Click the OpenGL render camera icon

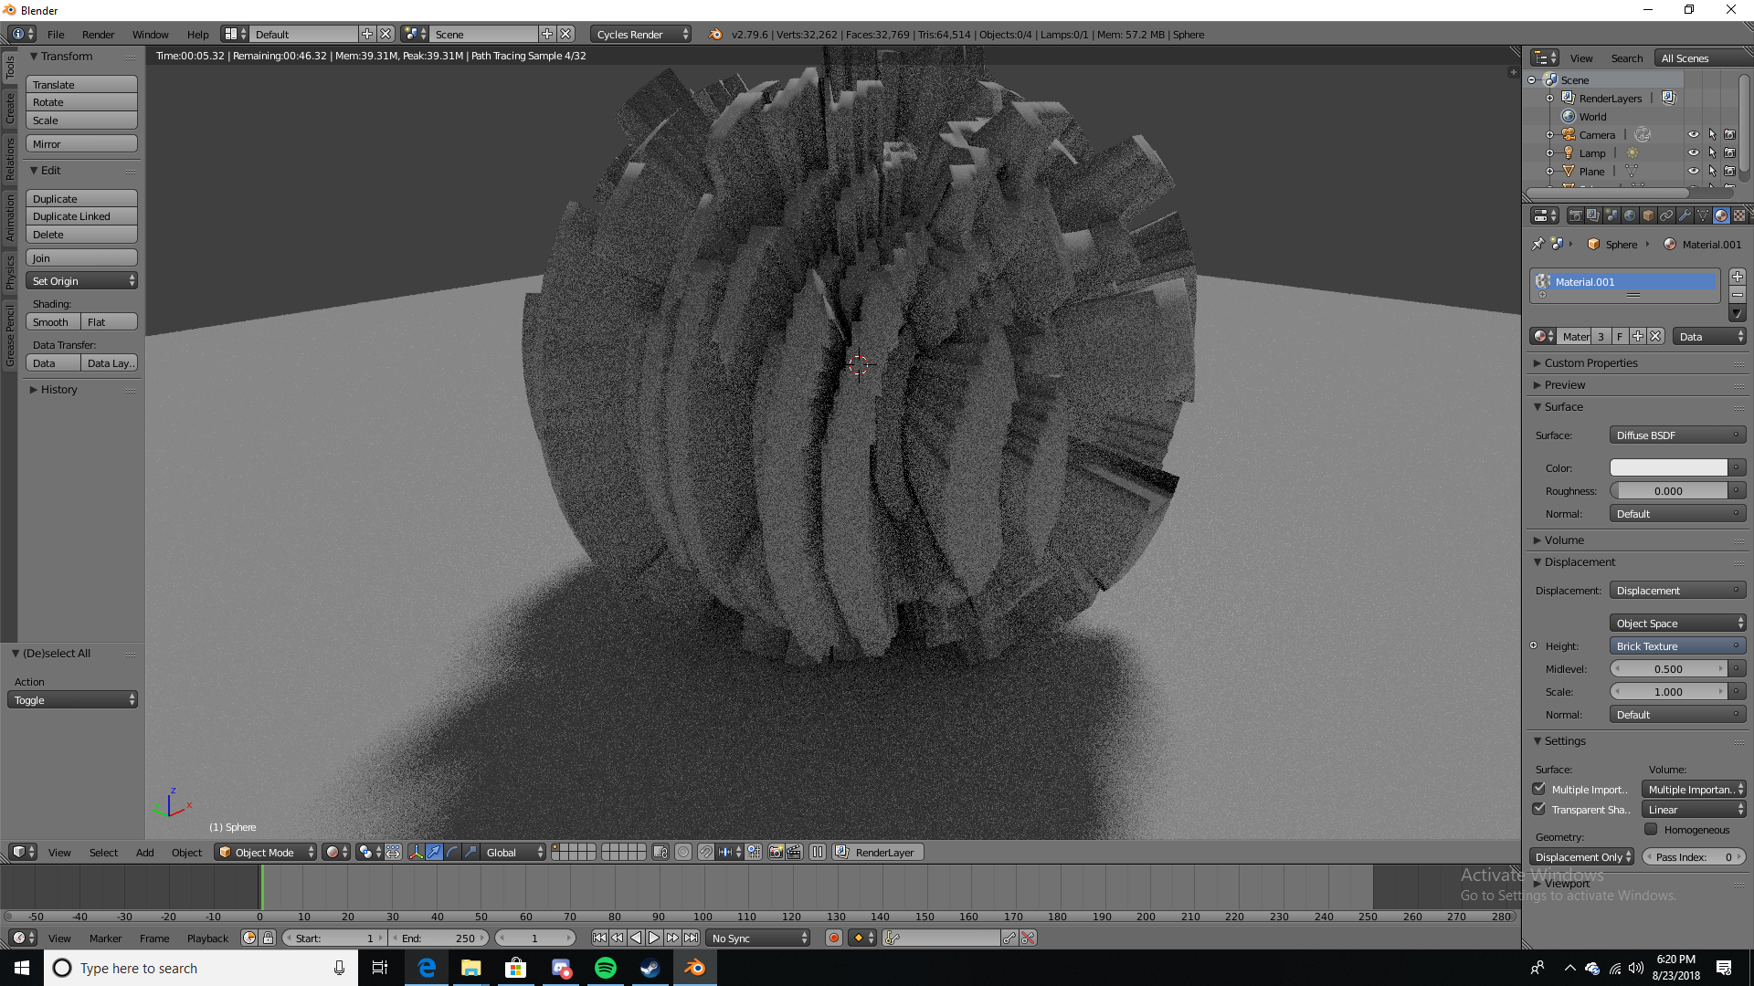776,852
